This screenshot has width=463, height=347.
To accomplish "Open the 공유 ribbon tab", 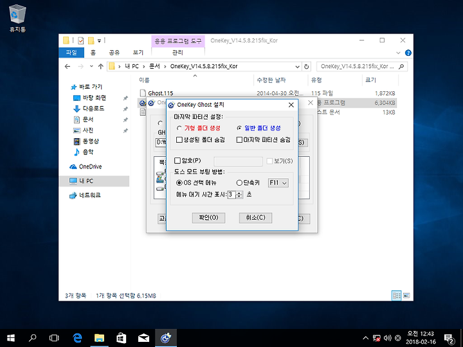I will tap(114, 53).
